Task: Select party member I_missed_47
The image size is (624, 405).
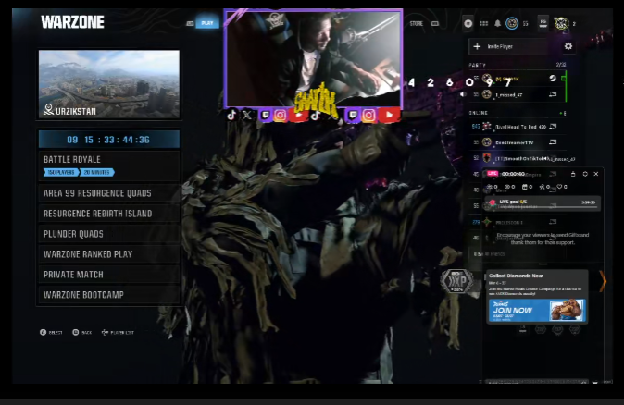Action: coord(518,94)
